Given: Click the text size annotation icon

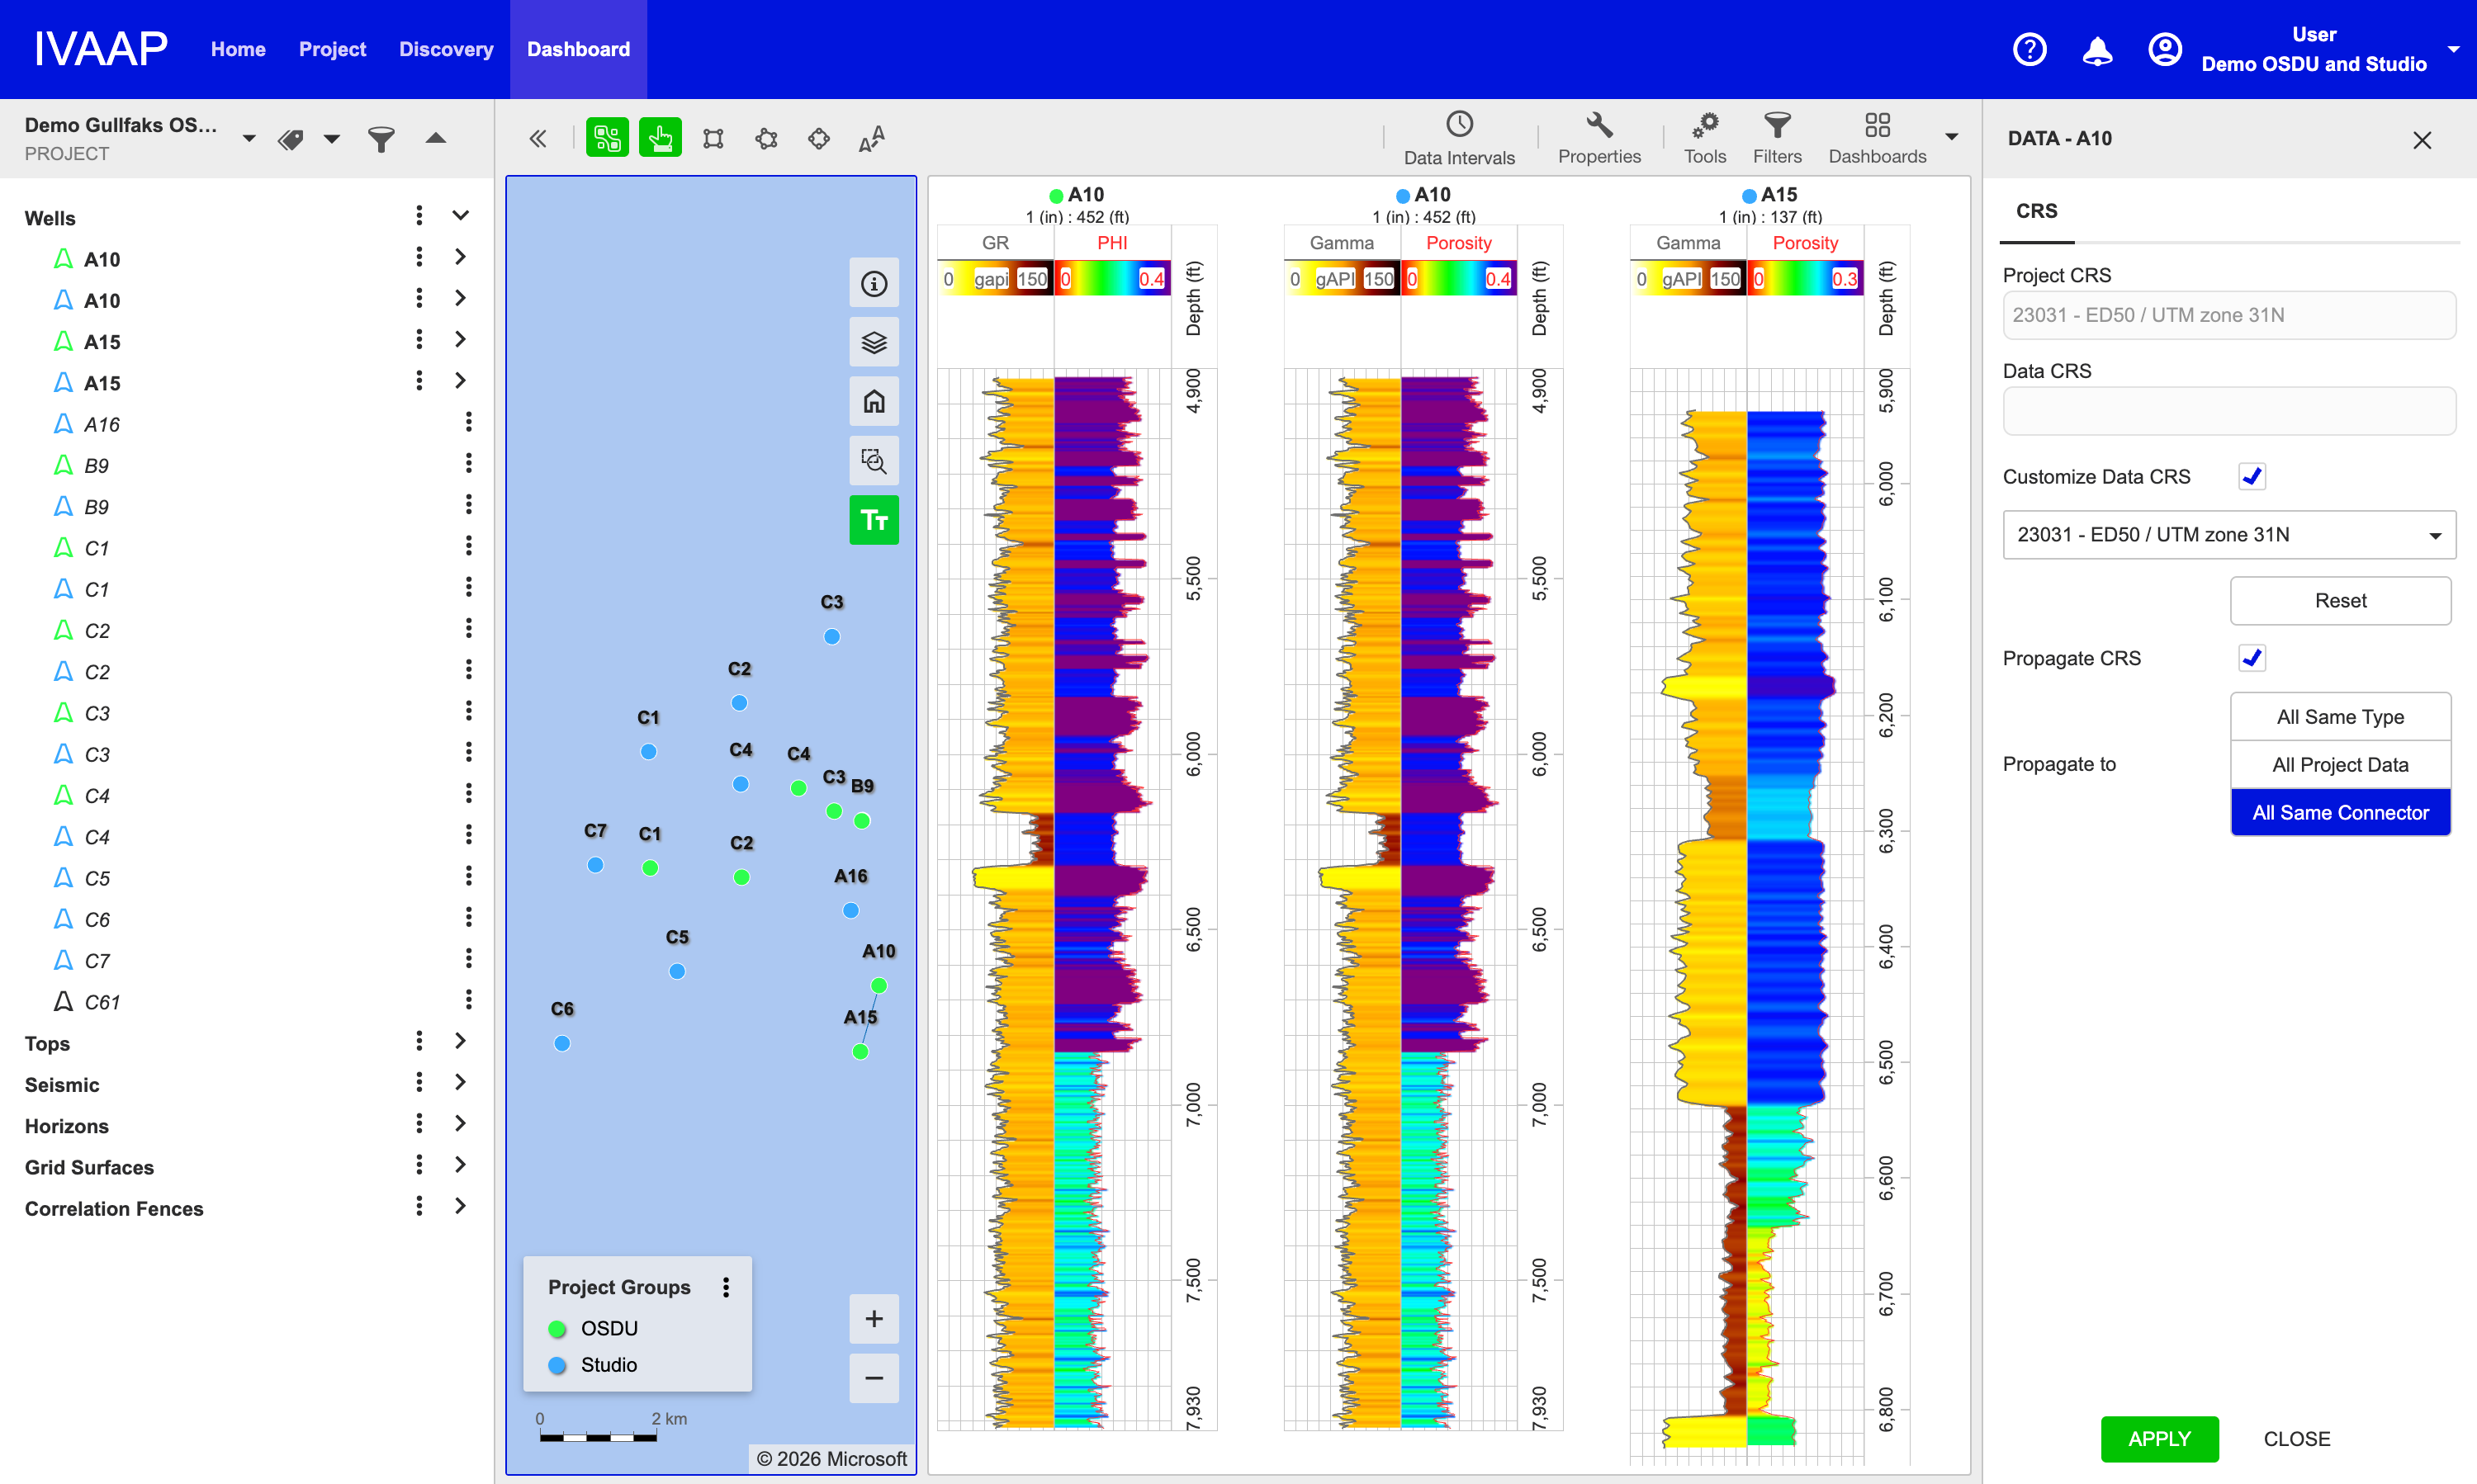Looking at the screenshot, I should click(x=871, y=138).
